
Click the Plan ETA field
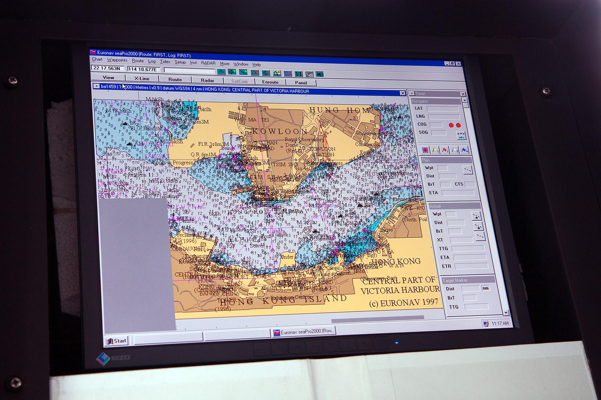coord(458,193)
